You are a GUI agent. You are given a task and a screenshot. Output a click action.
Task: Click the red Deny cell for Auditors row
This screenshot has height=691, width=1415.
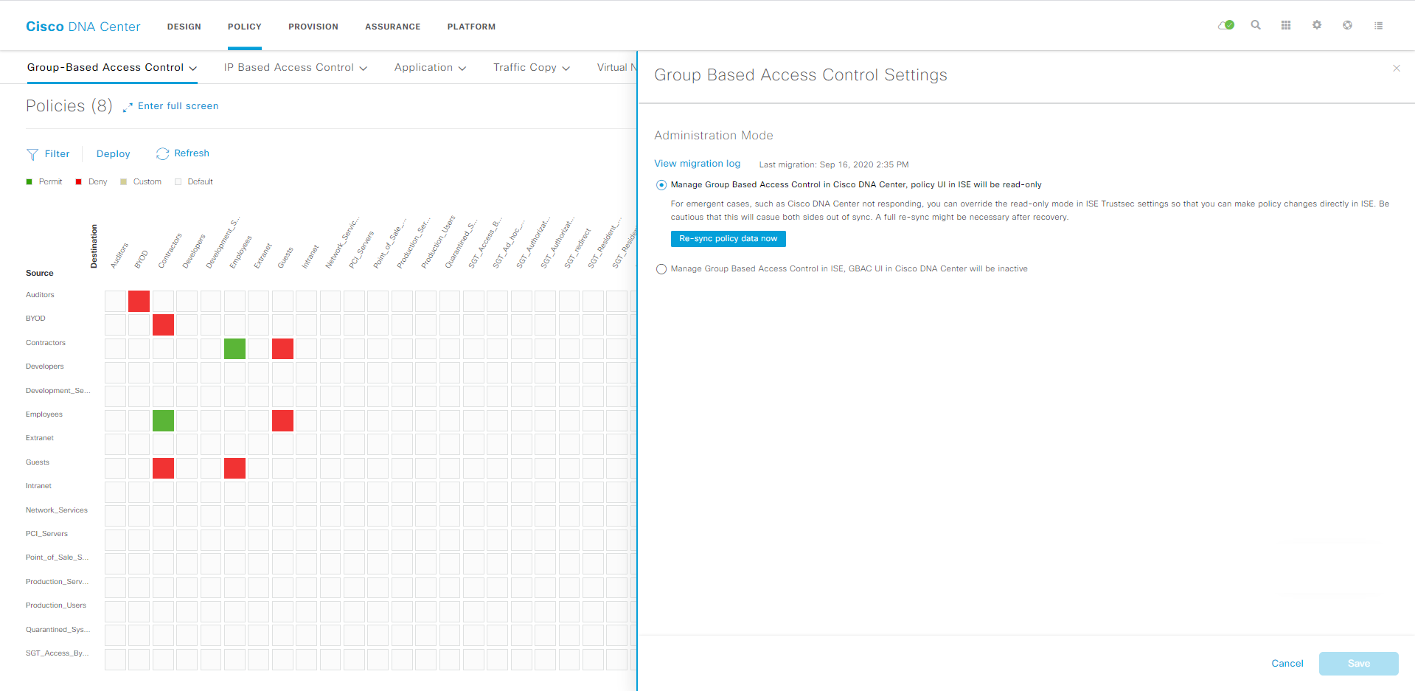139,301
